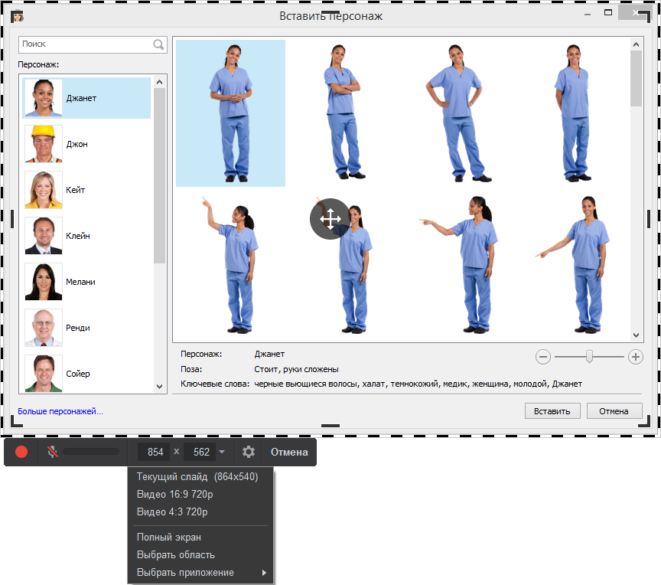Select character Мелани in list
Screen dimensions: 661x585
[86, 282]
